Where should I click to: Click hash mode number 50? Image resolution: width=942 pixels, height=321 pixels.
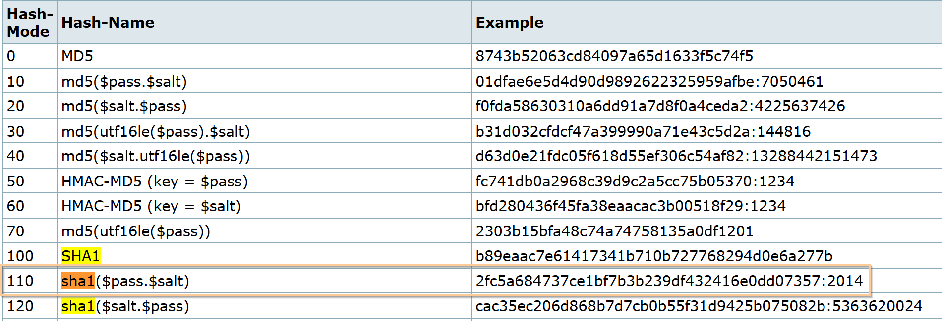[16, 181]
